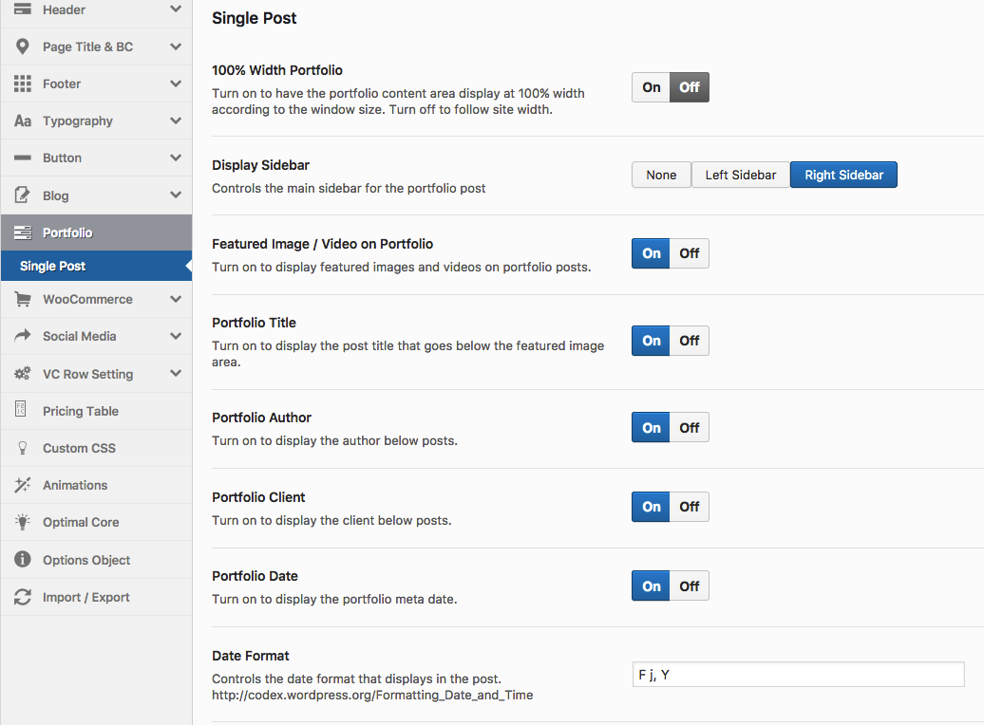Select the Left Sidebar option

click(x=740, y=175)
